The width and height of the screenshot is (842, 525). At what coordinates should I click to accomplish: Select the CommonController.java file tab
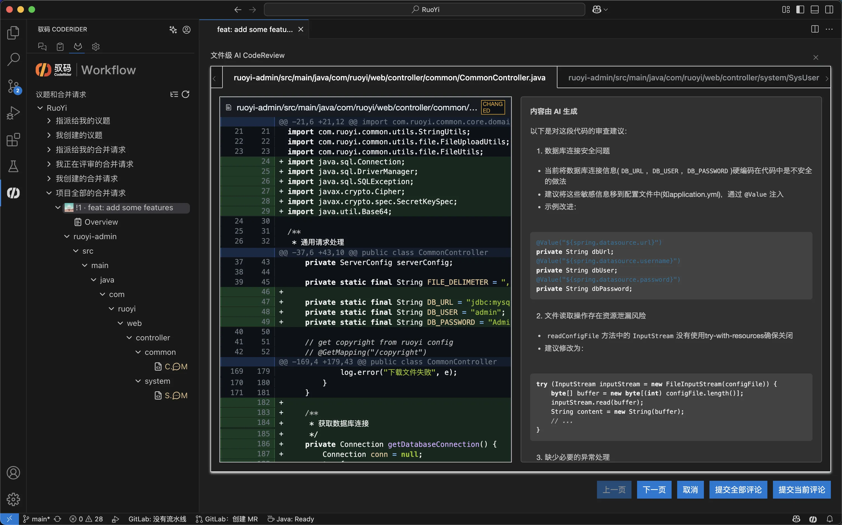click(x=389, y=78)
